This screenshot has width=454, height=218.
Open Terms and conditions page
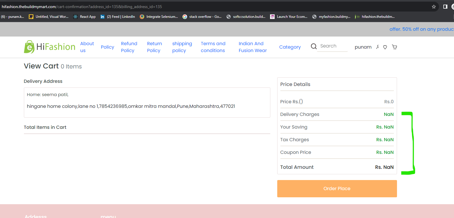(x=213, y=47)
